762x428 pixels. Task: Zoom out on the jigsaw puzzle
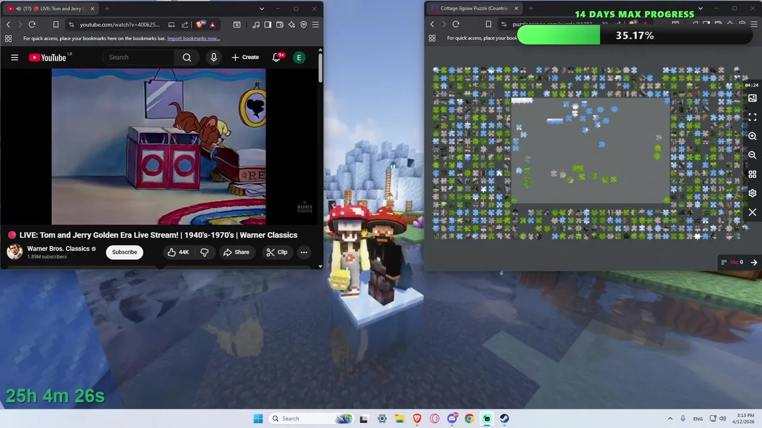pos(752,155)
